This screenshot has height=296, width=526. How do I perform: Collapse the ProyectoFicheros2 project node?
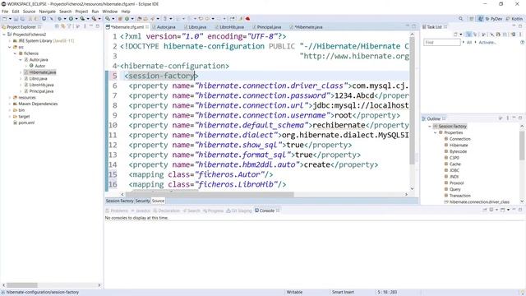[x=4, y=35]
